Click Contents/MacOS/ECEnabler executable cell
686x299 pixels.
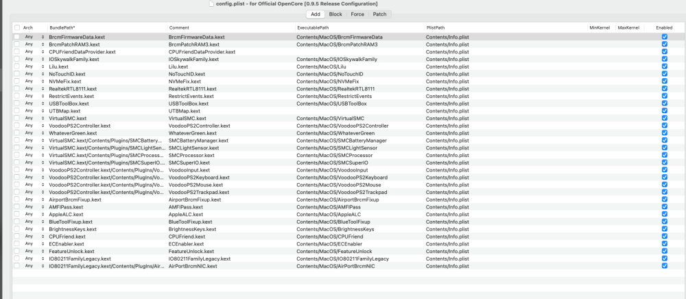pyautogui.click(x=329, y=244)
